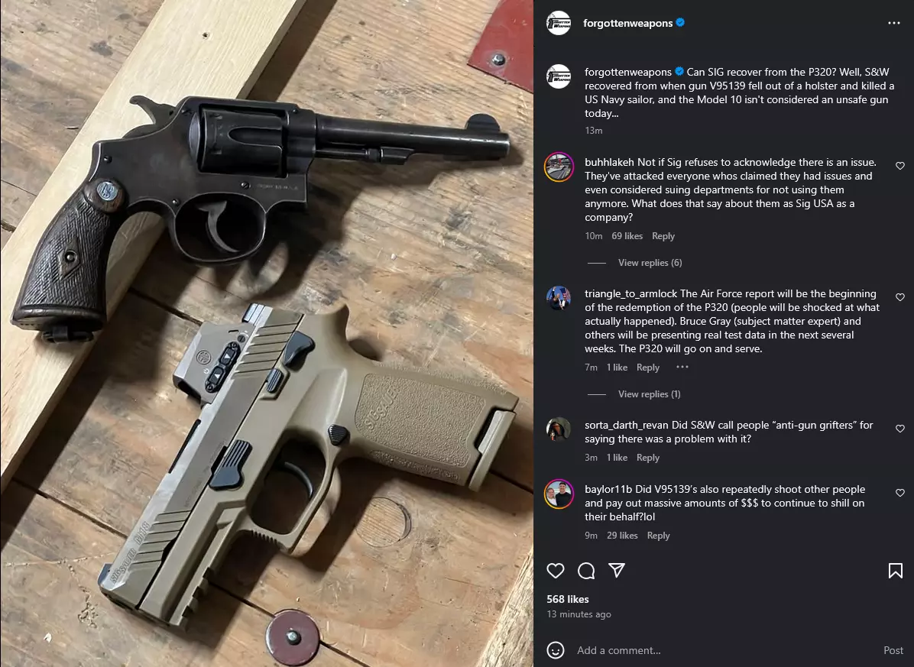Open buhhlakeh's profile avatar
The height and width of the screenshot is (667, 914).
[x=559, y=167]
